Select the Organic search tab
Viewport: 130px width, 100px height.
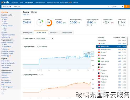click(41, 33)
